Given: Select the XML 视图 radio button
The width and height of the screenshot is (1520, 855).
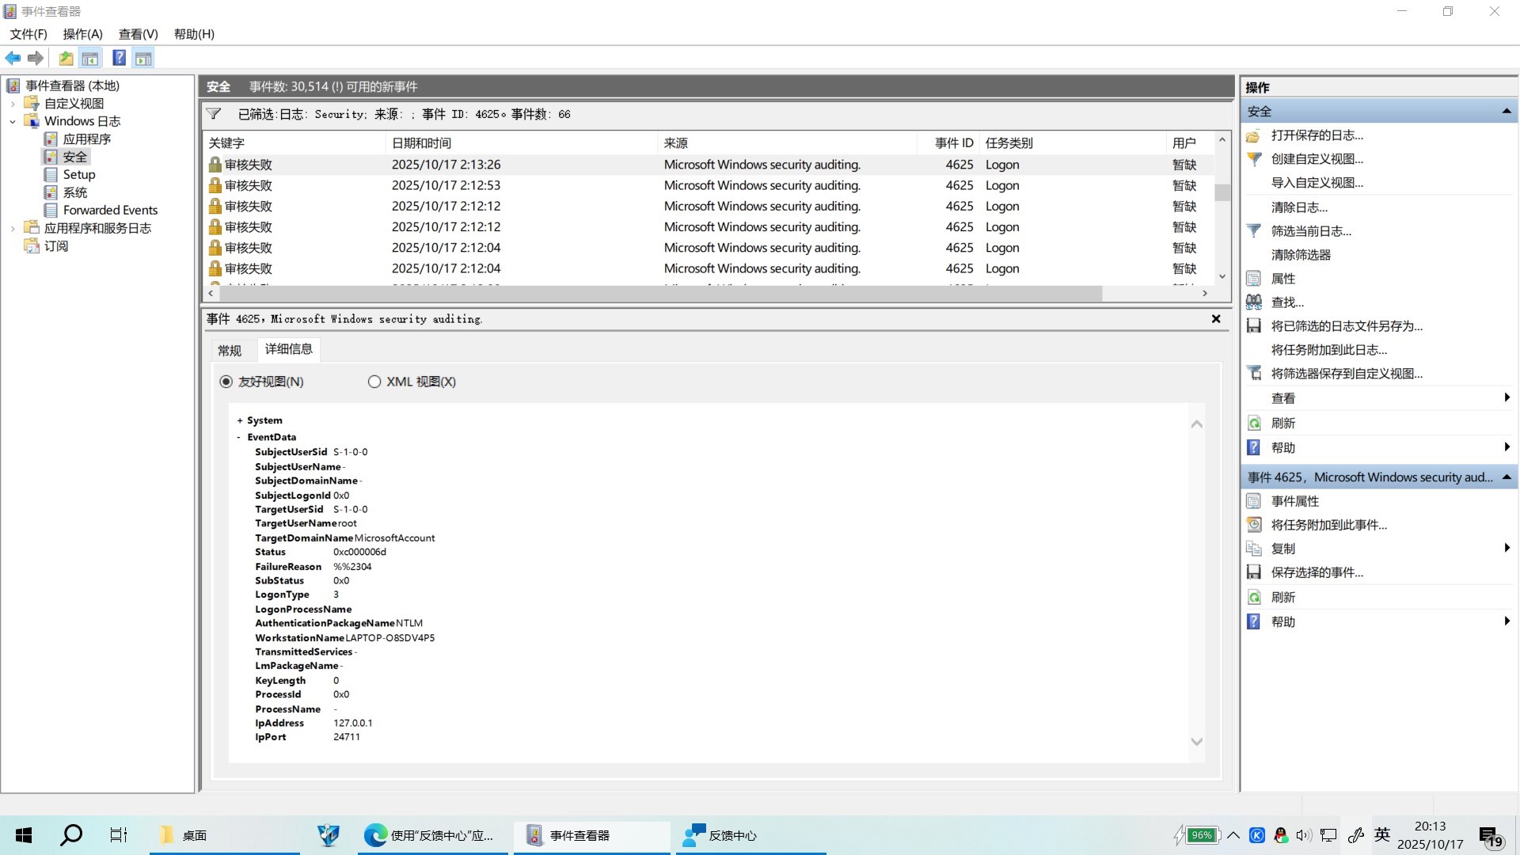Looking at the screenshot, I should click(x=374, y=382).
